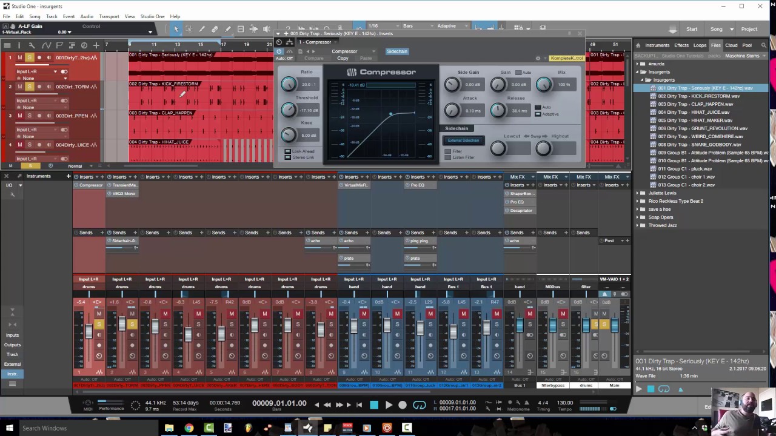Open the Compressor plugin gear settings
This screenshot has height=436, width=776.
[x=538, y=58]
